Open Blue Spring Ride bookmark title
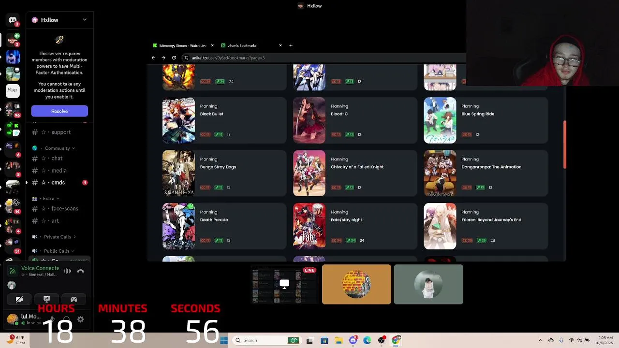619x348 pixels. (478, 114)
